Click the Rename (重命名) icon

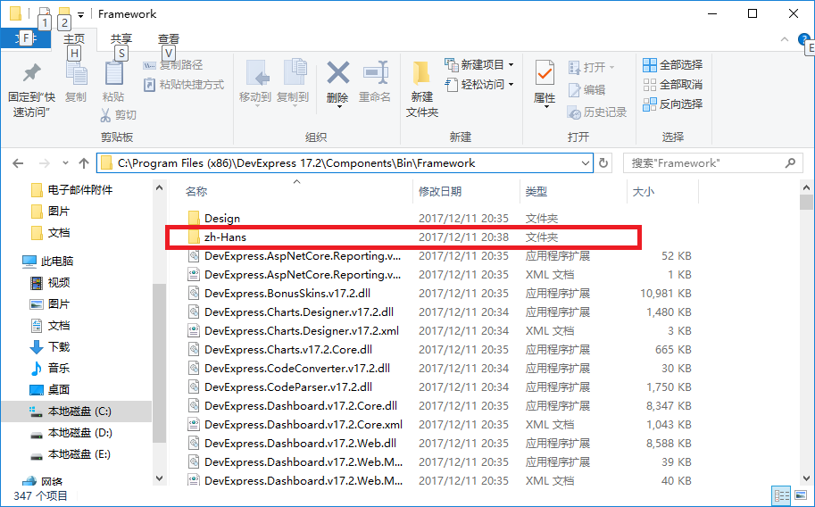pyautogui.click(x=375, y=73)
